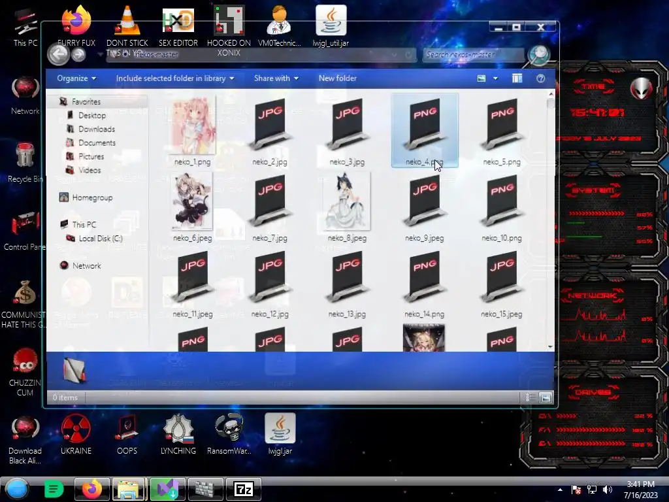Click the Start orb on the taskbar
669x502 pixels.
click(17, 489)
